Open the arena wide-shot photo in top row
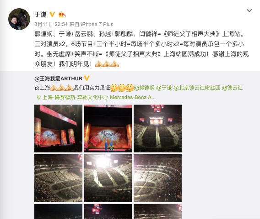 (x=157, y=128)
